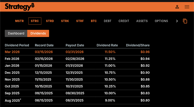Screen dimensions: 194x107
Task: Click the 10.50% dividend rate
Action: [110, 79]
